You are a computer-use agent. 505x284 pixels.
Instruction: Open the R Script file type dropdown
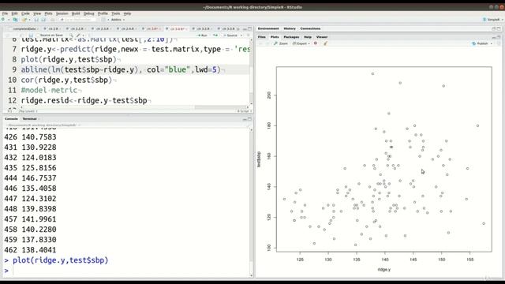click(x=245, y=111)
